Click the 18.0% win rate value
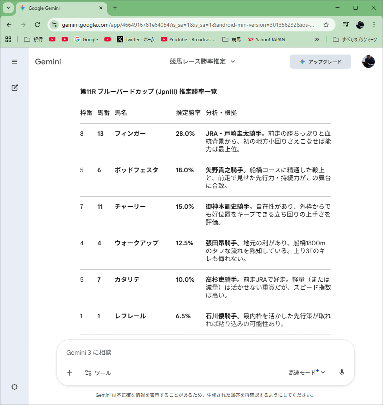This screenshot has height=405, width=383. click(x=185, y=170)
